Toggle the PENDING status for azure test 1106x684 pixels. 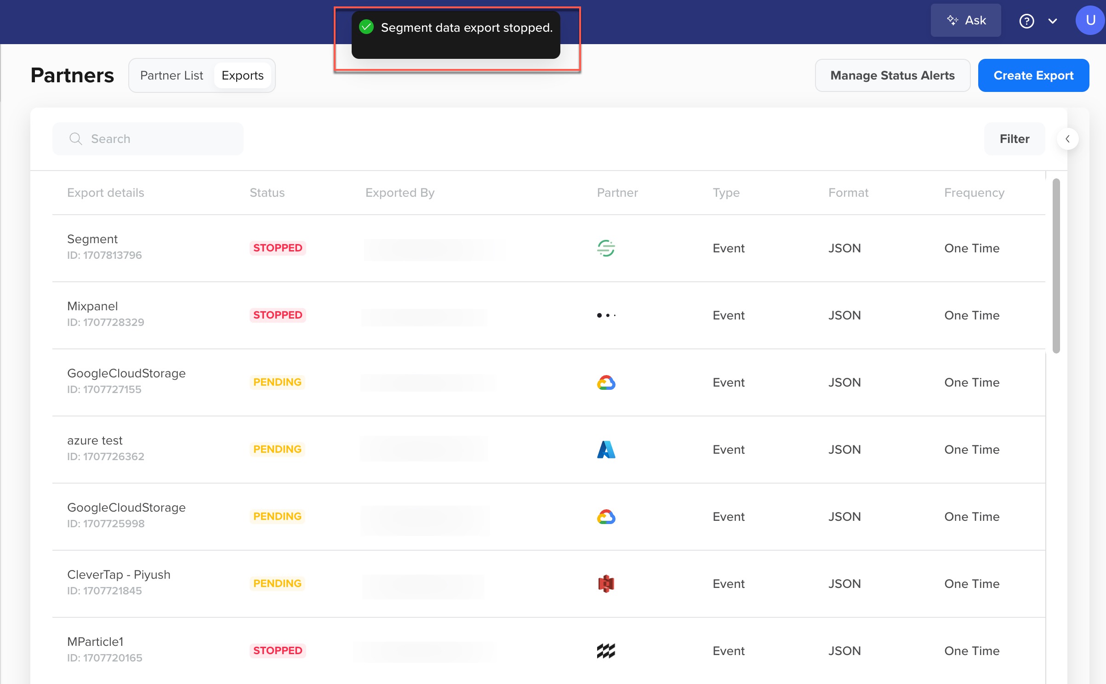277,450
